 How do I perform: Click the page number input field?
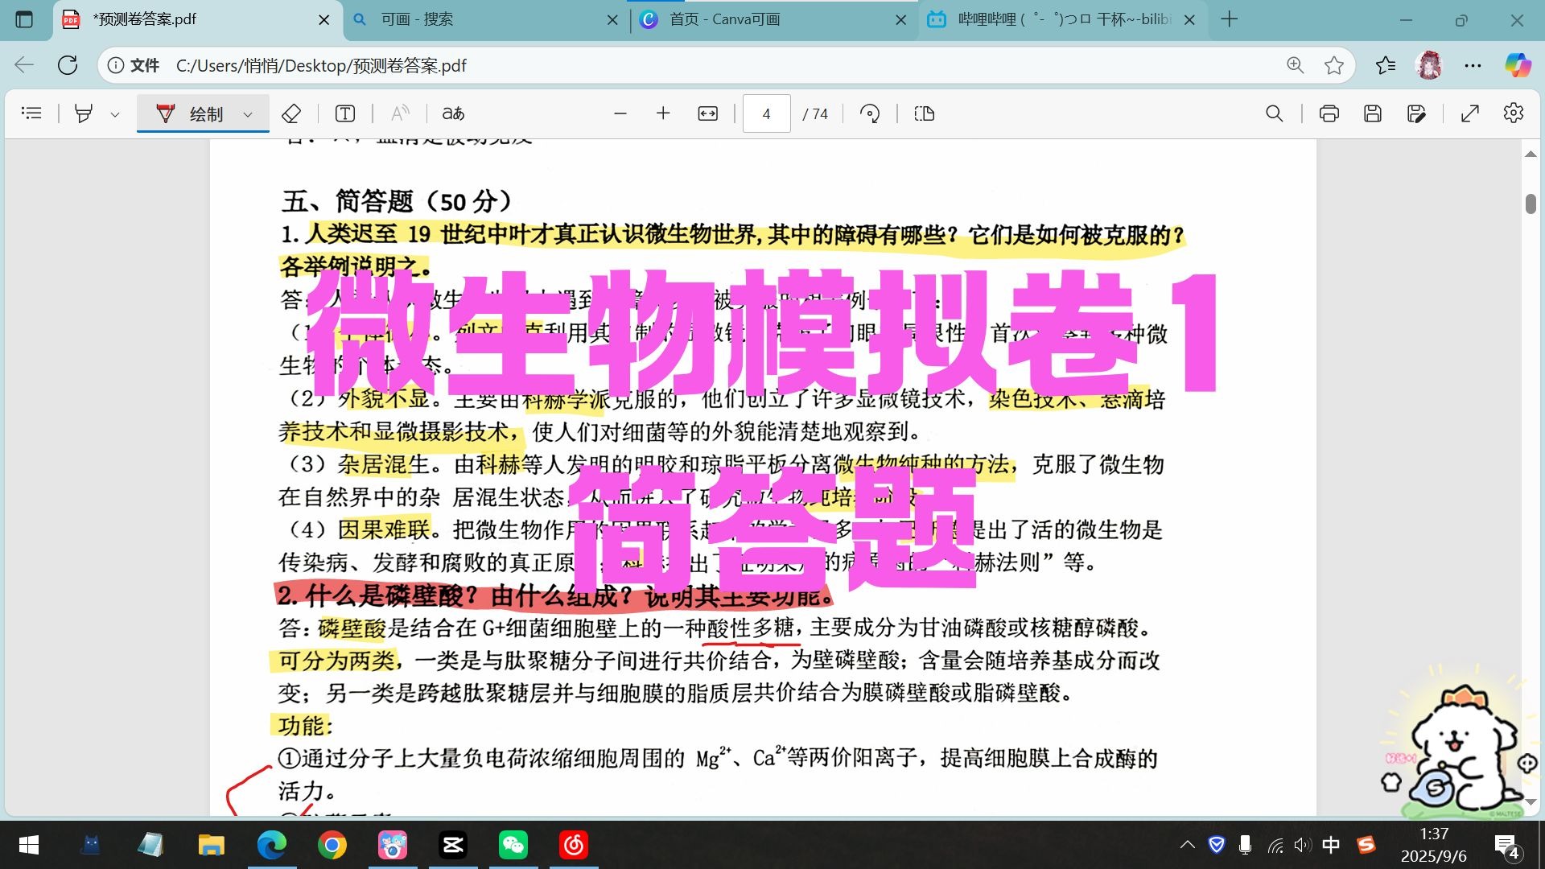[x=766, y=113]
